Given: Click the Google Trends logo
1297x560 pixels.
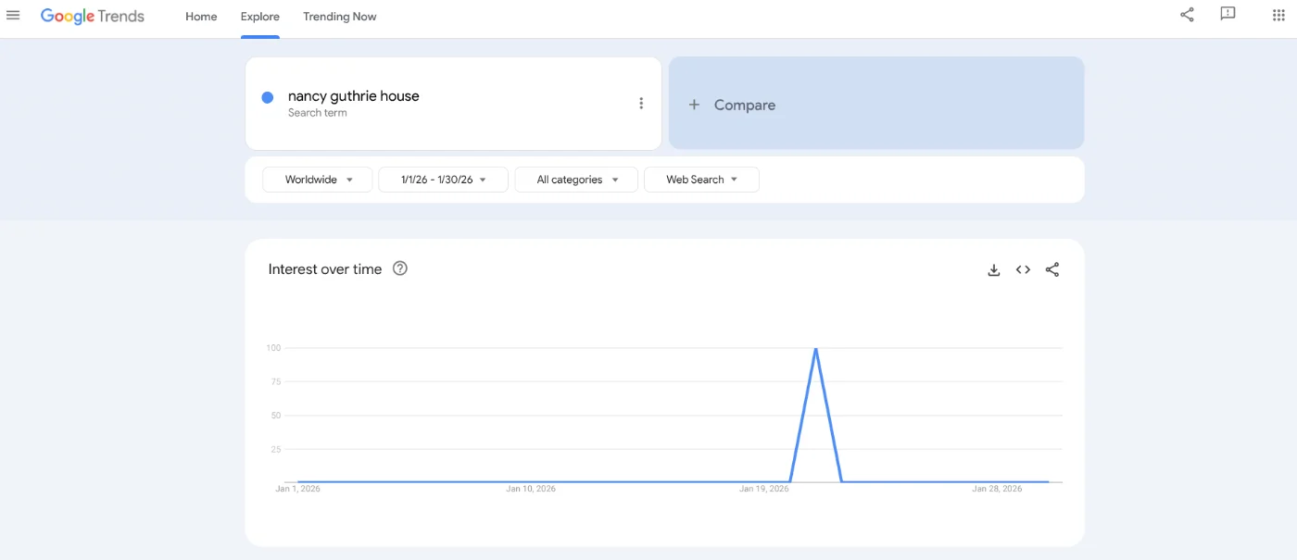Looking at the screenshot, I should tap(93, 16).
